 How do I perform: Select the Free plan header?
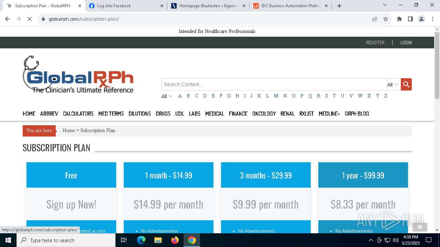click(71, 175)
